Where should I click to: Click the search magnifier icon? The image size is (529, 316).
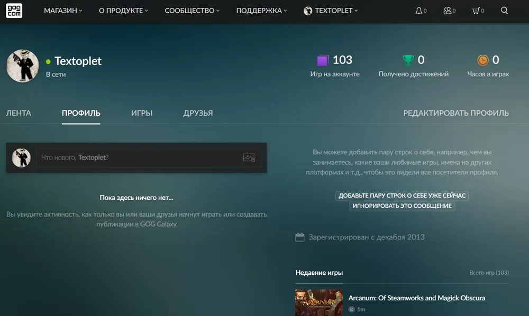point(504,11)
